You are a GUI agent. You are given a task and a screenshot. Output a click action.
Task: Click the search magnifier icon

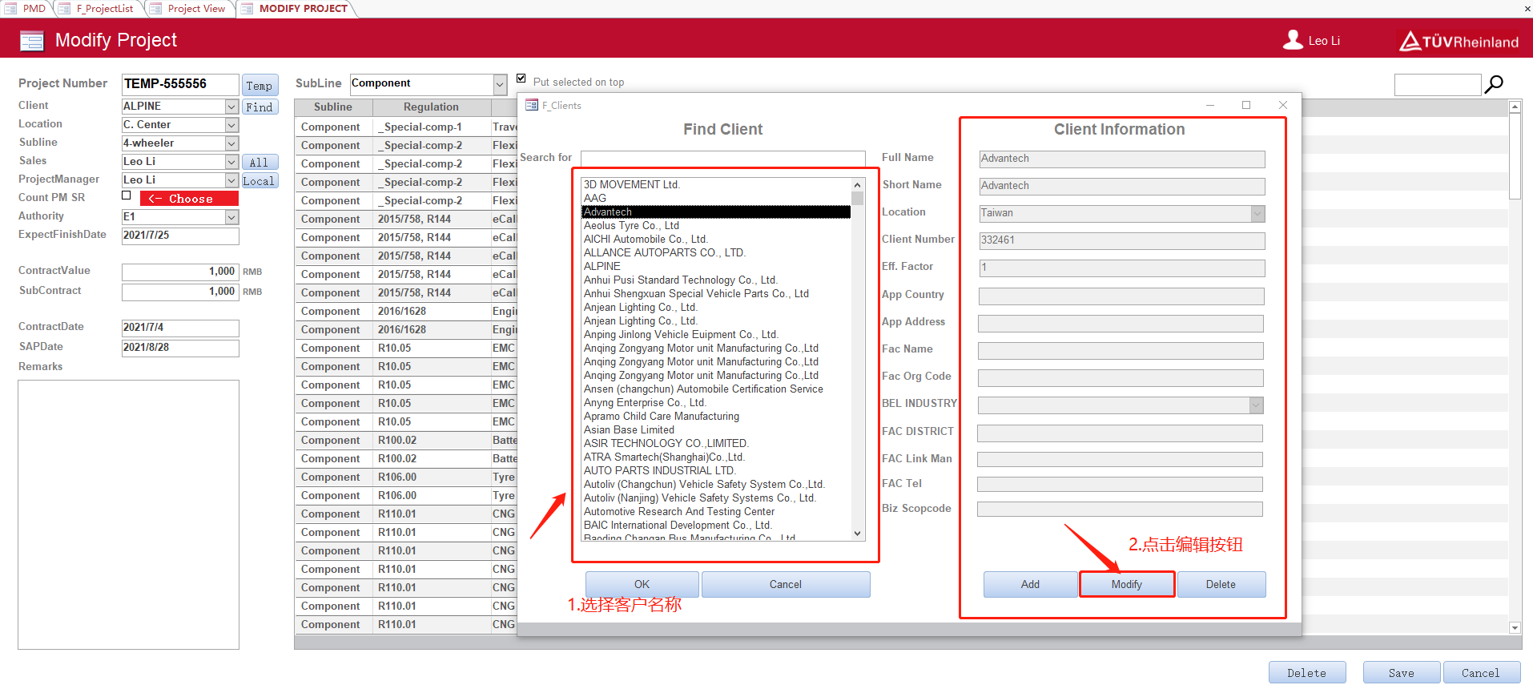click(1494, 84)
